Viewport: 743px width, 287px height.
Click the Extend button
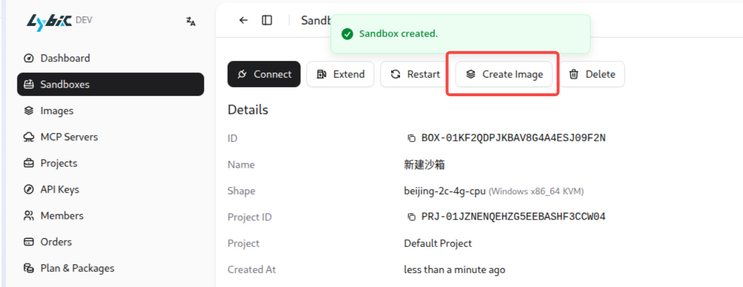pos(340,74)
